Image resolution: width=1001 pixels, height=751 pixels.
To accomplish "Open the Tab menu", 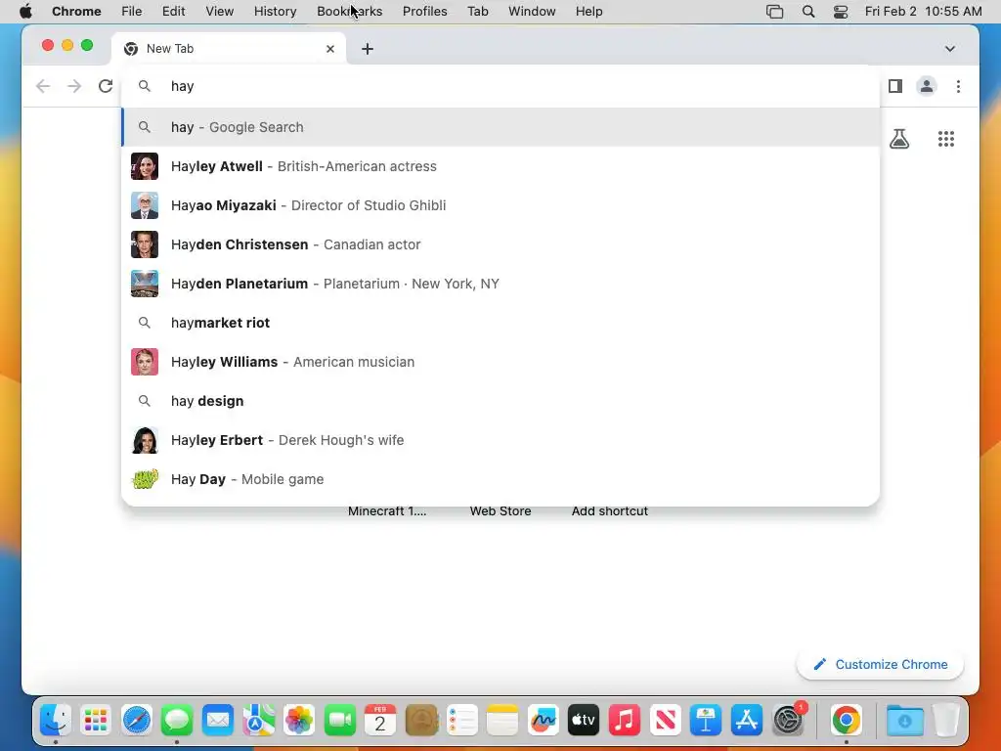I will coord(477,12).
